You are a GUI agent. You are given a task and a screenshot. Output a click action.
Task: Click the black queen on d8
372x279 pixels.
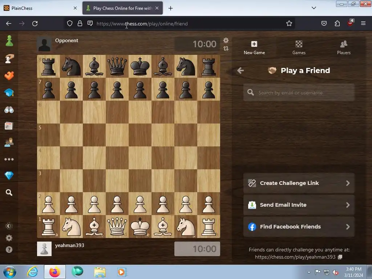pos(117,66)
